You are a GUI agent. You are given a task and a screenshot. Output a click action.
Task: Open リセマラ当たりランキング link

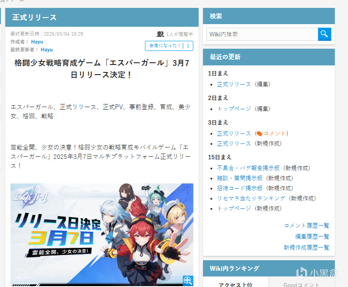(x=251, y=198)
